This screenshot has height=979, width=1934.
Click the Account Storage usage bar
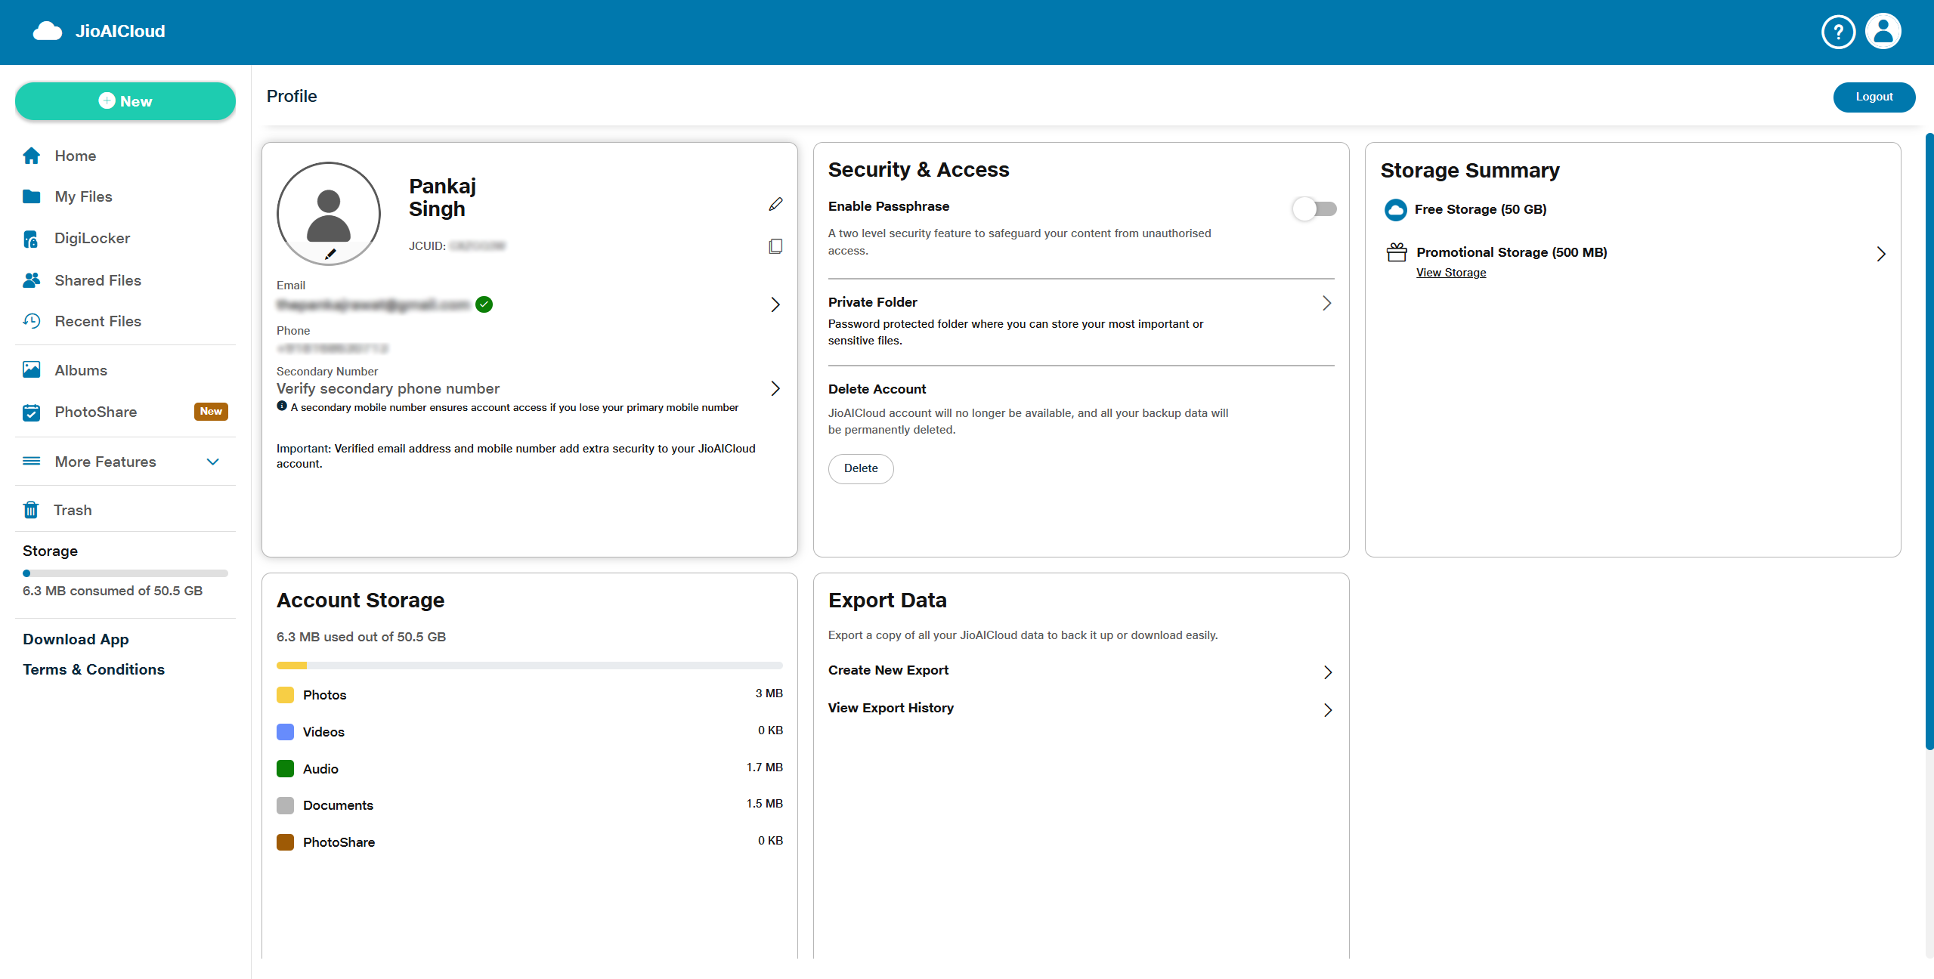[x=529, y=666]
